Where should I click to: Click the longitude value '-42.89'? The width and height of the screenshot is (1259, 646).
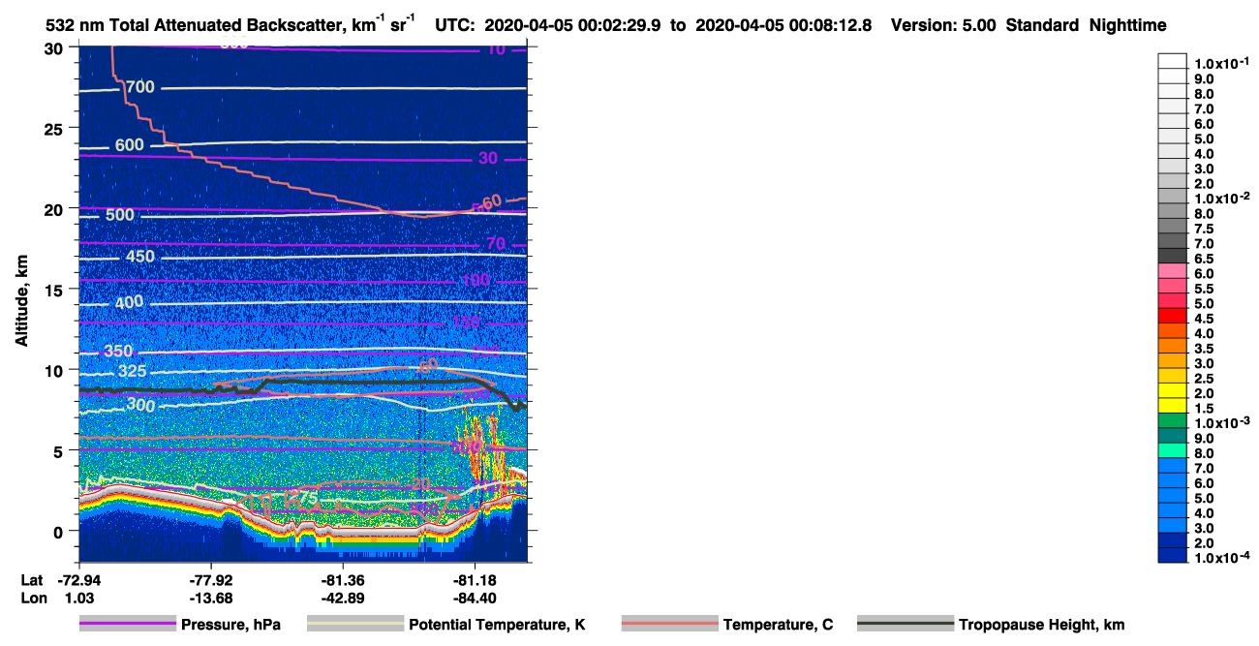tap(343, 599)
